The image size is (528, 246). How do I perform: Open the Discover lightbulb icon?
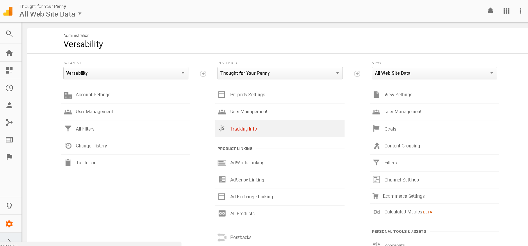pyautogui.click(x=9, y=206)
